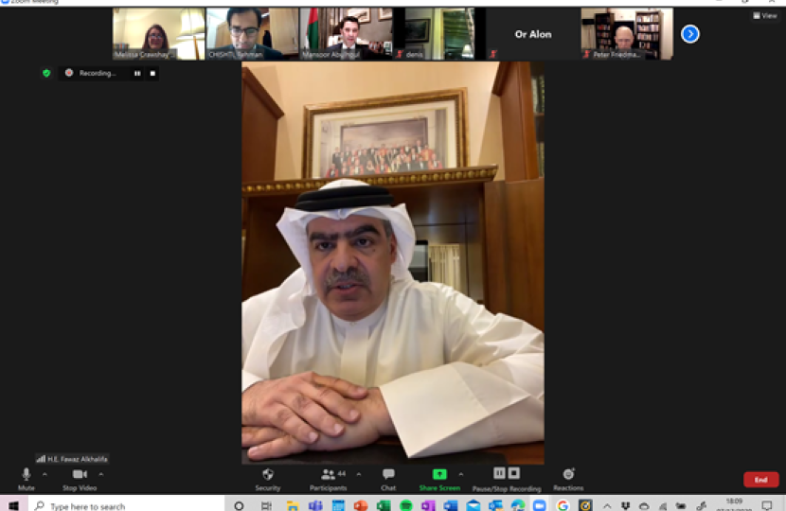Expand video options arrow beside Stop Video
The height and width of the screenshot is (511, 786).
pyautogui.click(x=101, y=474)
